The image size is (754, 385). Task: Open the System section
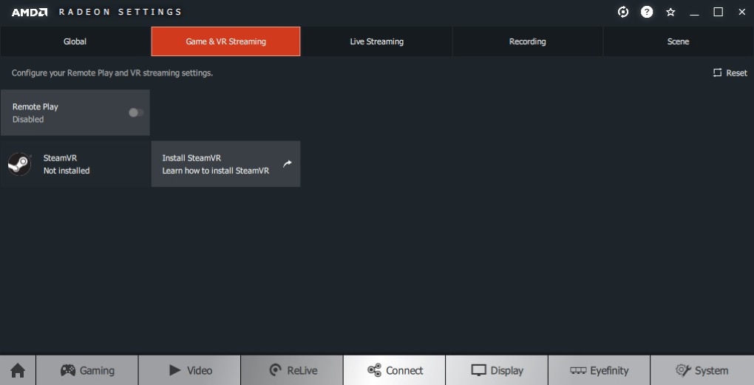click(702, 370)
